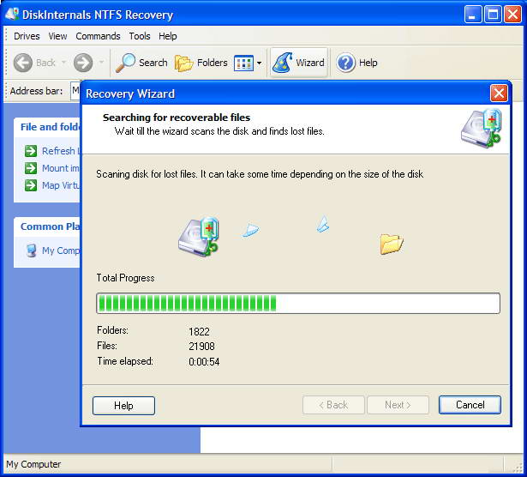Click the destination folder animation icon
The height and width of the screenshot is (477, 527).
tap(392, 244)
